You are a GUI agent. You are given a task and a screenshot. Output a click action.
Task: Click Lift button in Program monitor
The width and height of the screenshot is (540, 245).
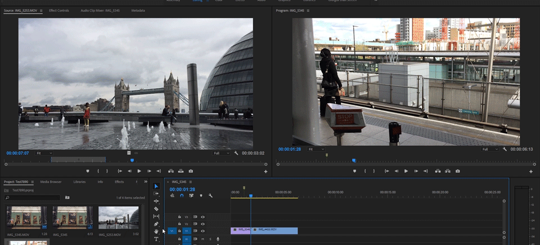coord(438,171)
